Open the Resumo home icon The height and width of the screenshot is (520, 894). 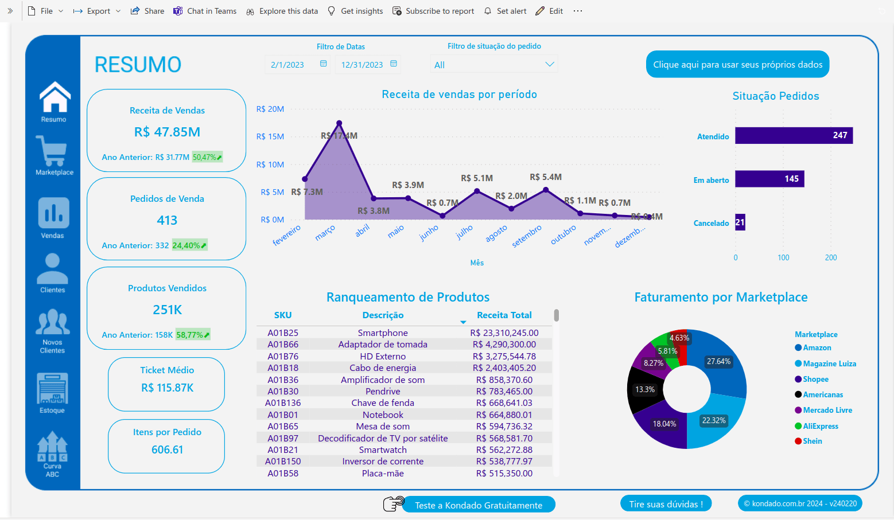[55, 97]
